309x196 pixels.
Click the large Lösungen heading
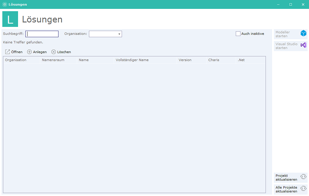[x=42, y=19]
